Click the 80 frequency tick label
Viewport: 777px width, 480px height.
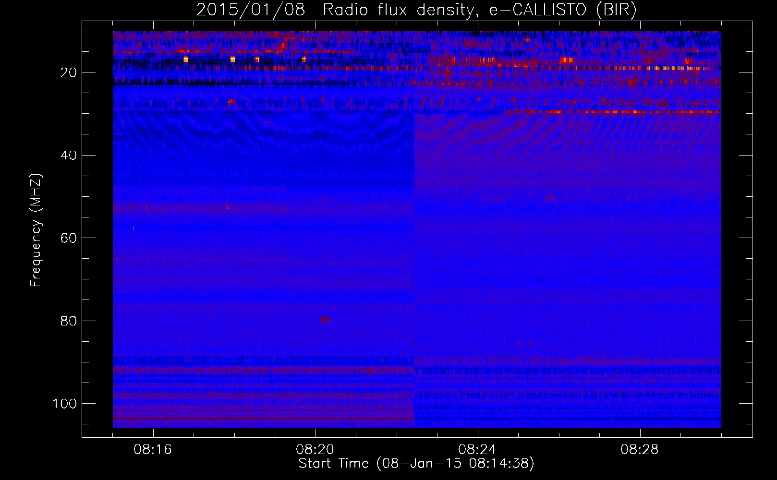[x=69, y=321]
